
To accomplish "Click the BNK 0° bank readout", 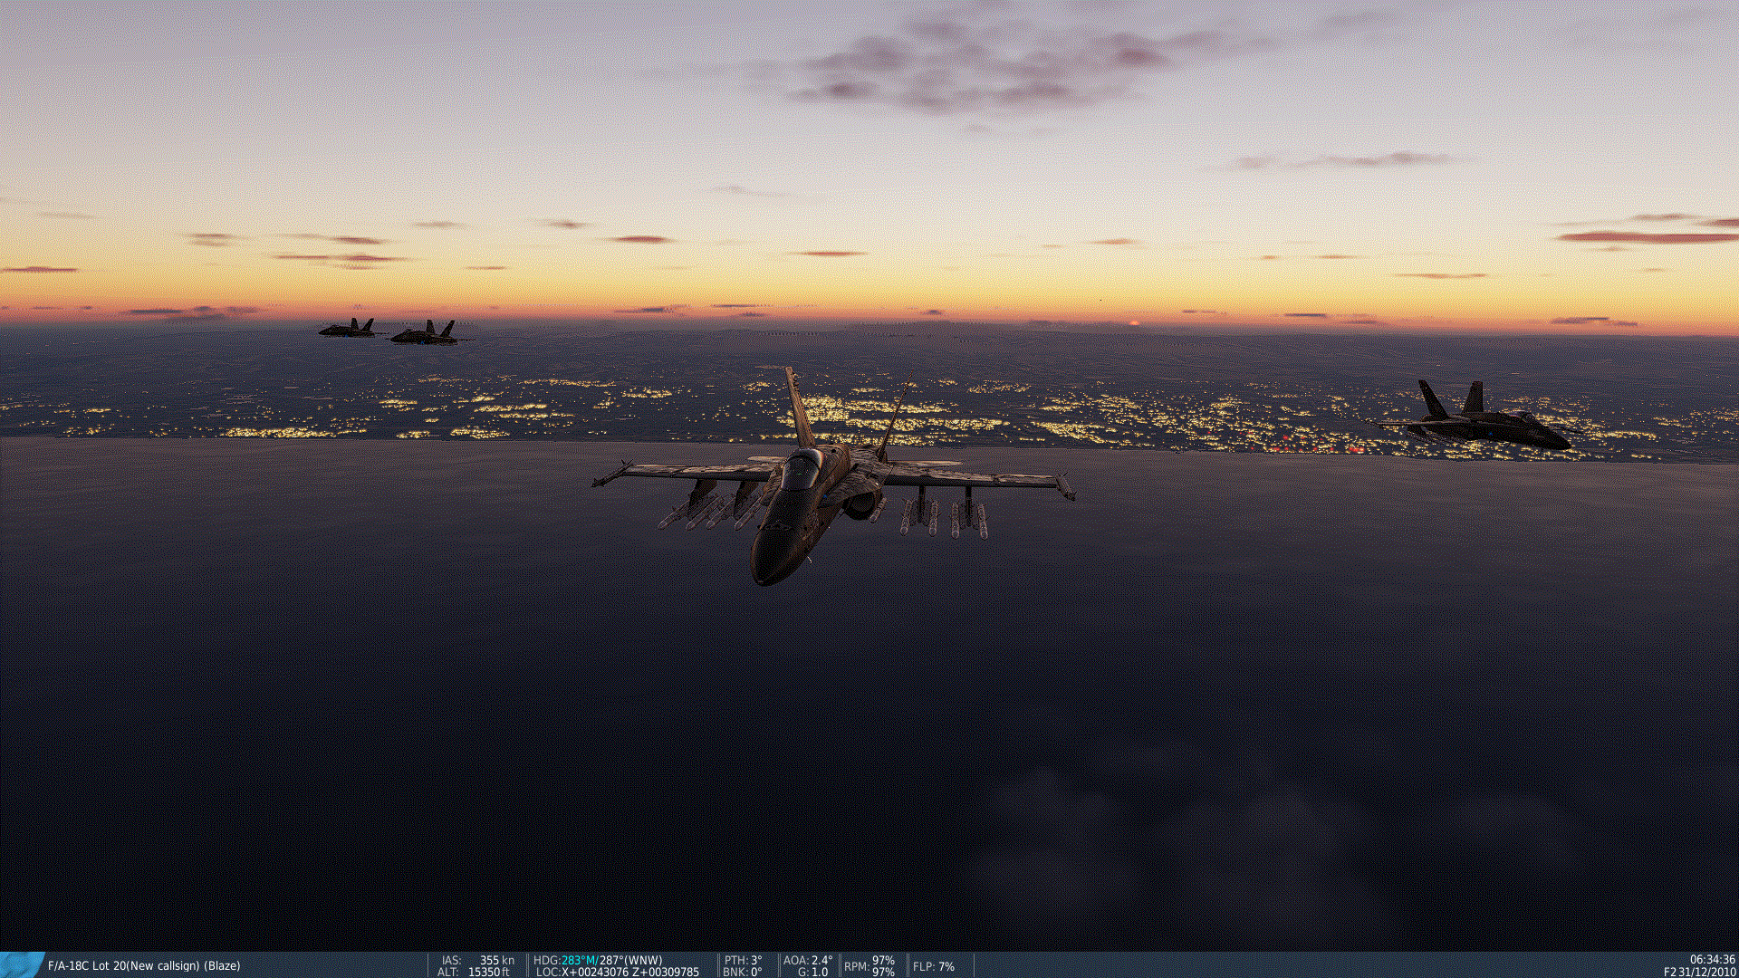I will (x=742, y=972).
